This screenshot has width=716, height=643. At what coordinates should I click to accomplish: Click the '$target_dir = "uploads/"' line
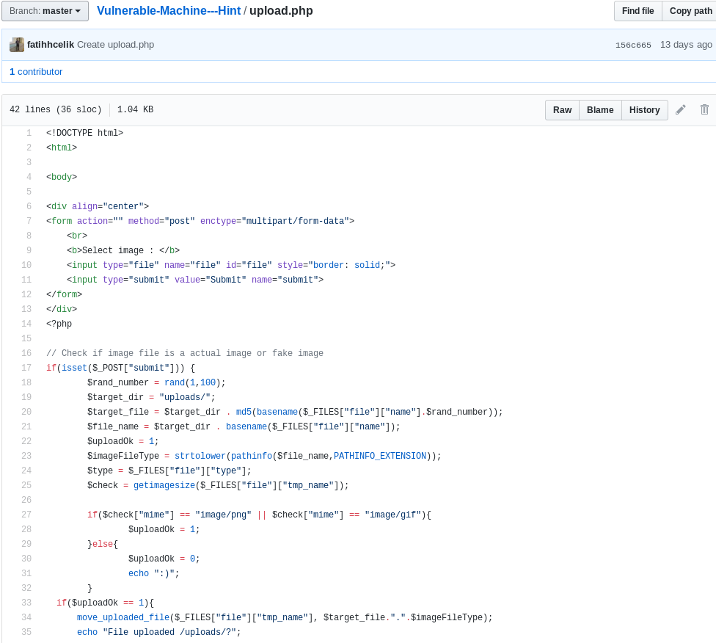151,397
